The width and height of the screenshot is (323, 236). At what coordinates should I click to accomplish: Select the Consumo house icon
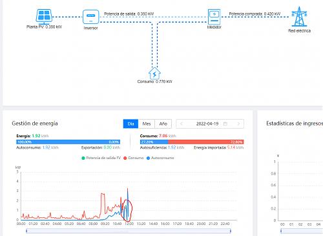pyautogui.click(x=154, y=73)
